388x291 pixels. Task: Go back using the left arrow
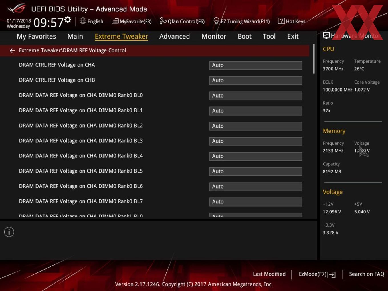coord(12,51)
